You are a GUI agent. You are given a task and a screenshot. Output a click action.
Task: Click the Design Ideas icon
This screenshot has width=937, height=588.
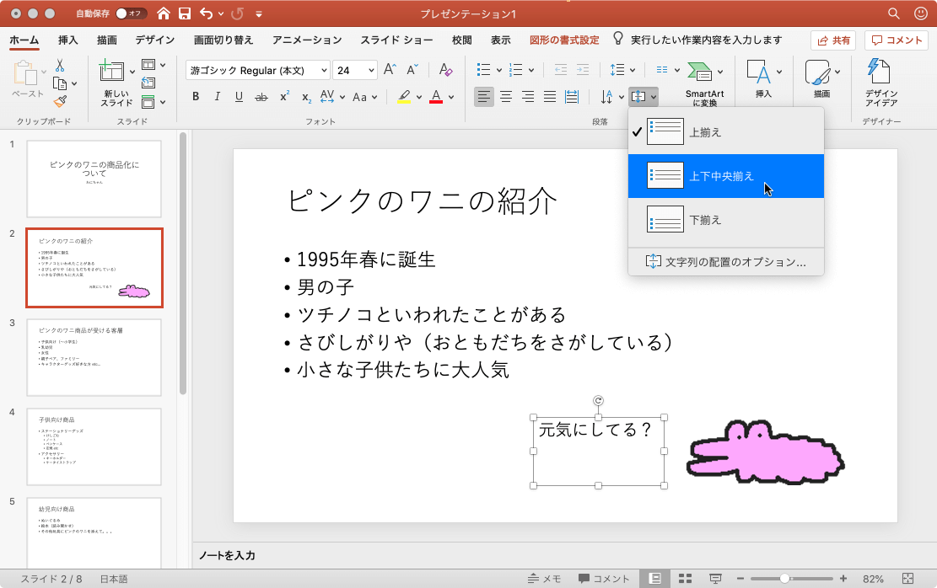coord(880,83)
